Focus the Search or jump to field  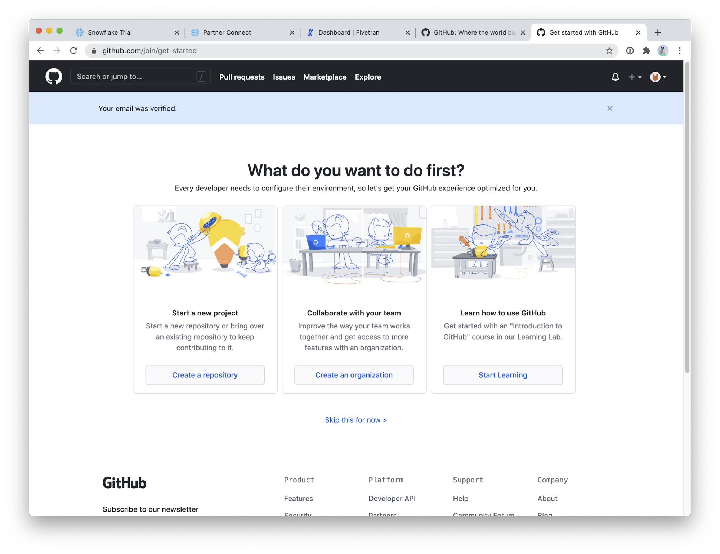tap(135, 77)
